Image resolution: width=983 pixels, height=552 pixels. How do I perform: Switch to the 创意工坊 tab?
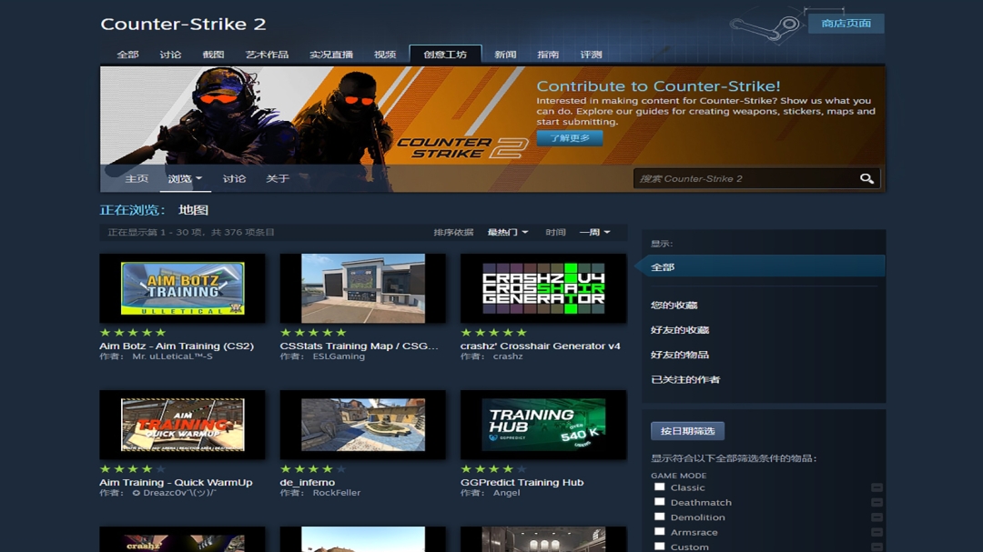point(445,55)
